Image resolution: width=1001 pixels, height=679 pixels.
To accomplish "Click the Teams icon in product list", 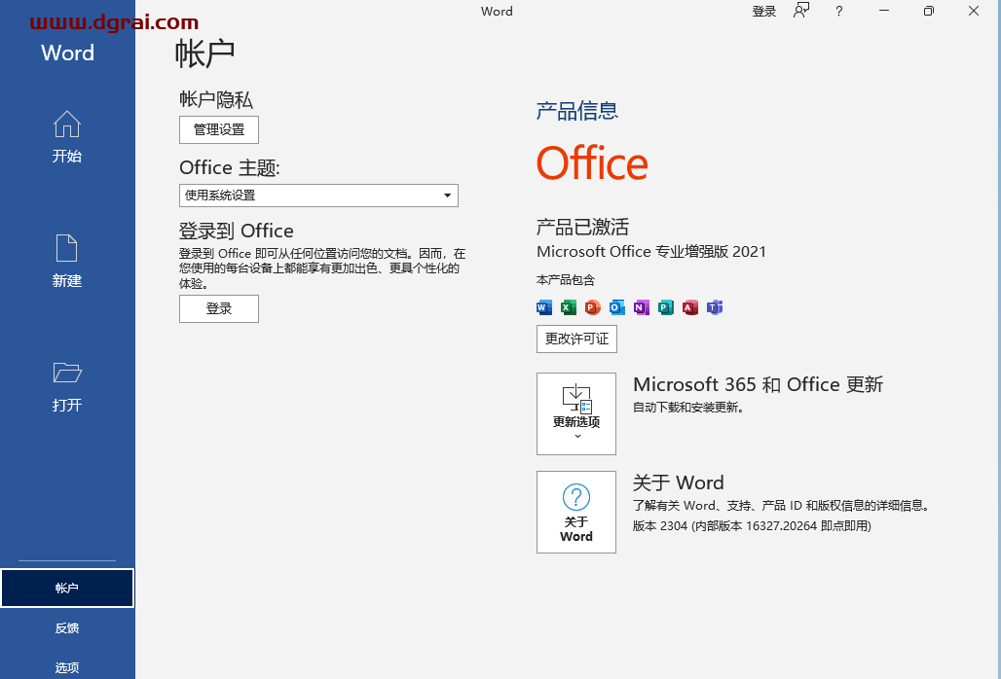I will [x=715, y=307].
